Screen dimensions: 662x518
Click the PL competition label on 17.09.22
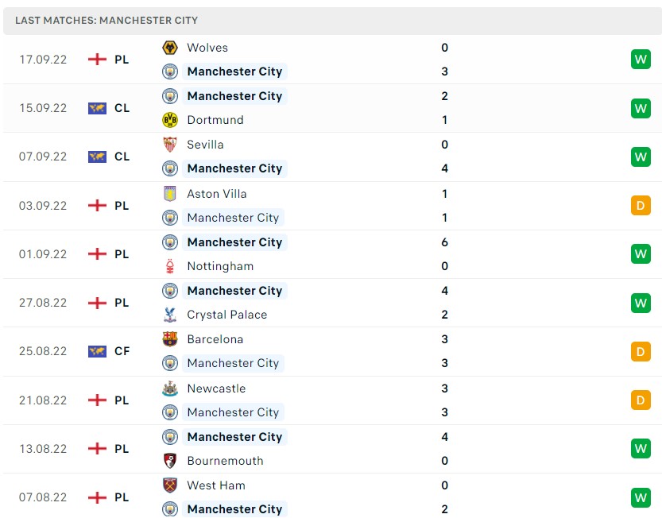[x=122, y=59]
